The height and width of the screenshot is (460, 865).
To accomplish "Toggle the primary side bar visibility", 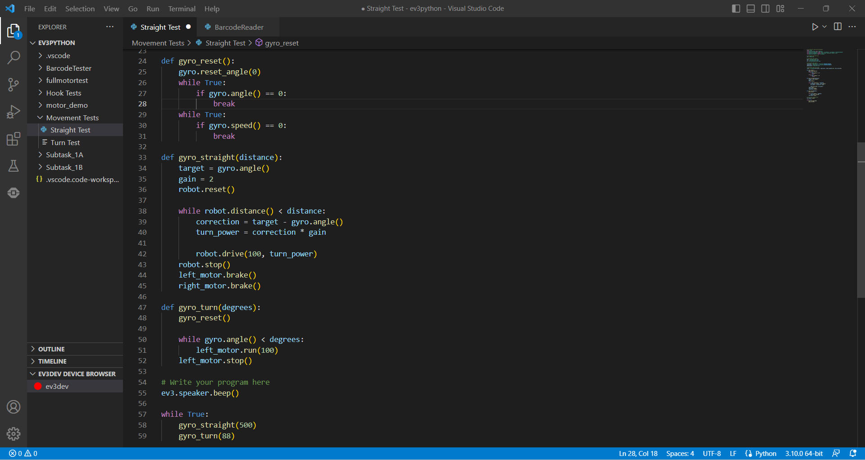I will 736,9.
